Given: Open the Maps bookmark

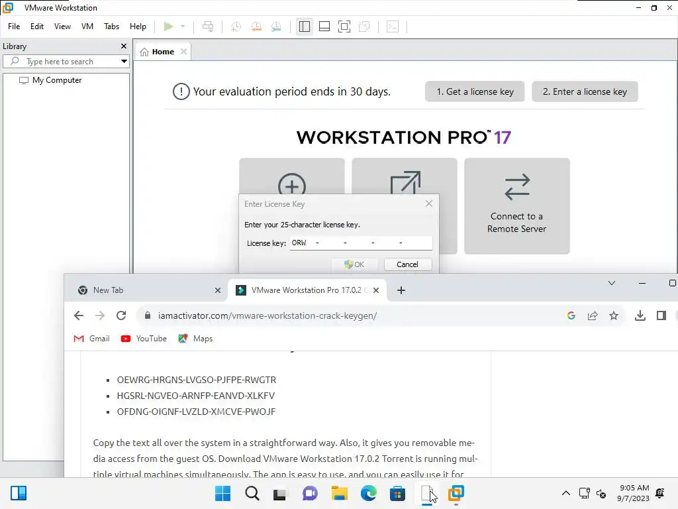Looking at the screenshot, I should click(195, 339).
